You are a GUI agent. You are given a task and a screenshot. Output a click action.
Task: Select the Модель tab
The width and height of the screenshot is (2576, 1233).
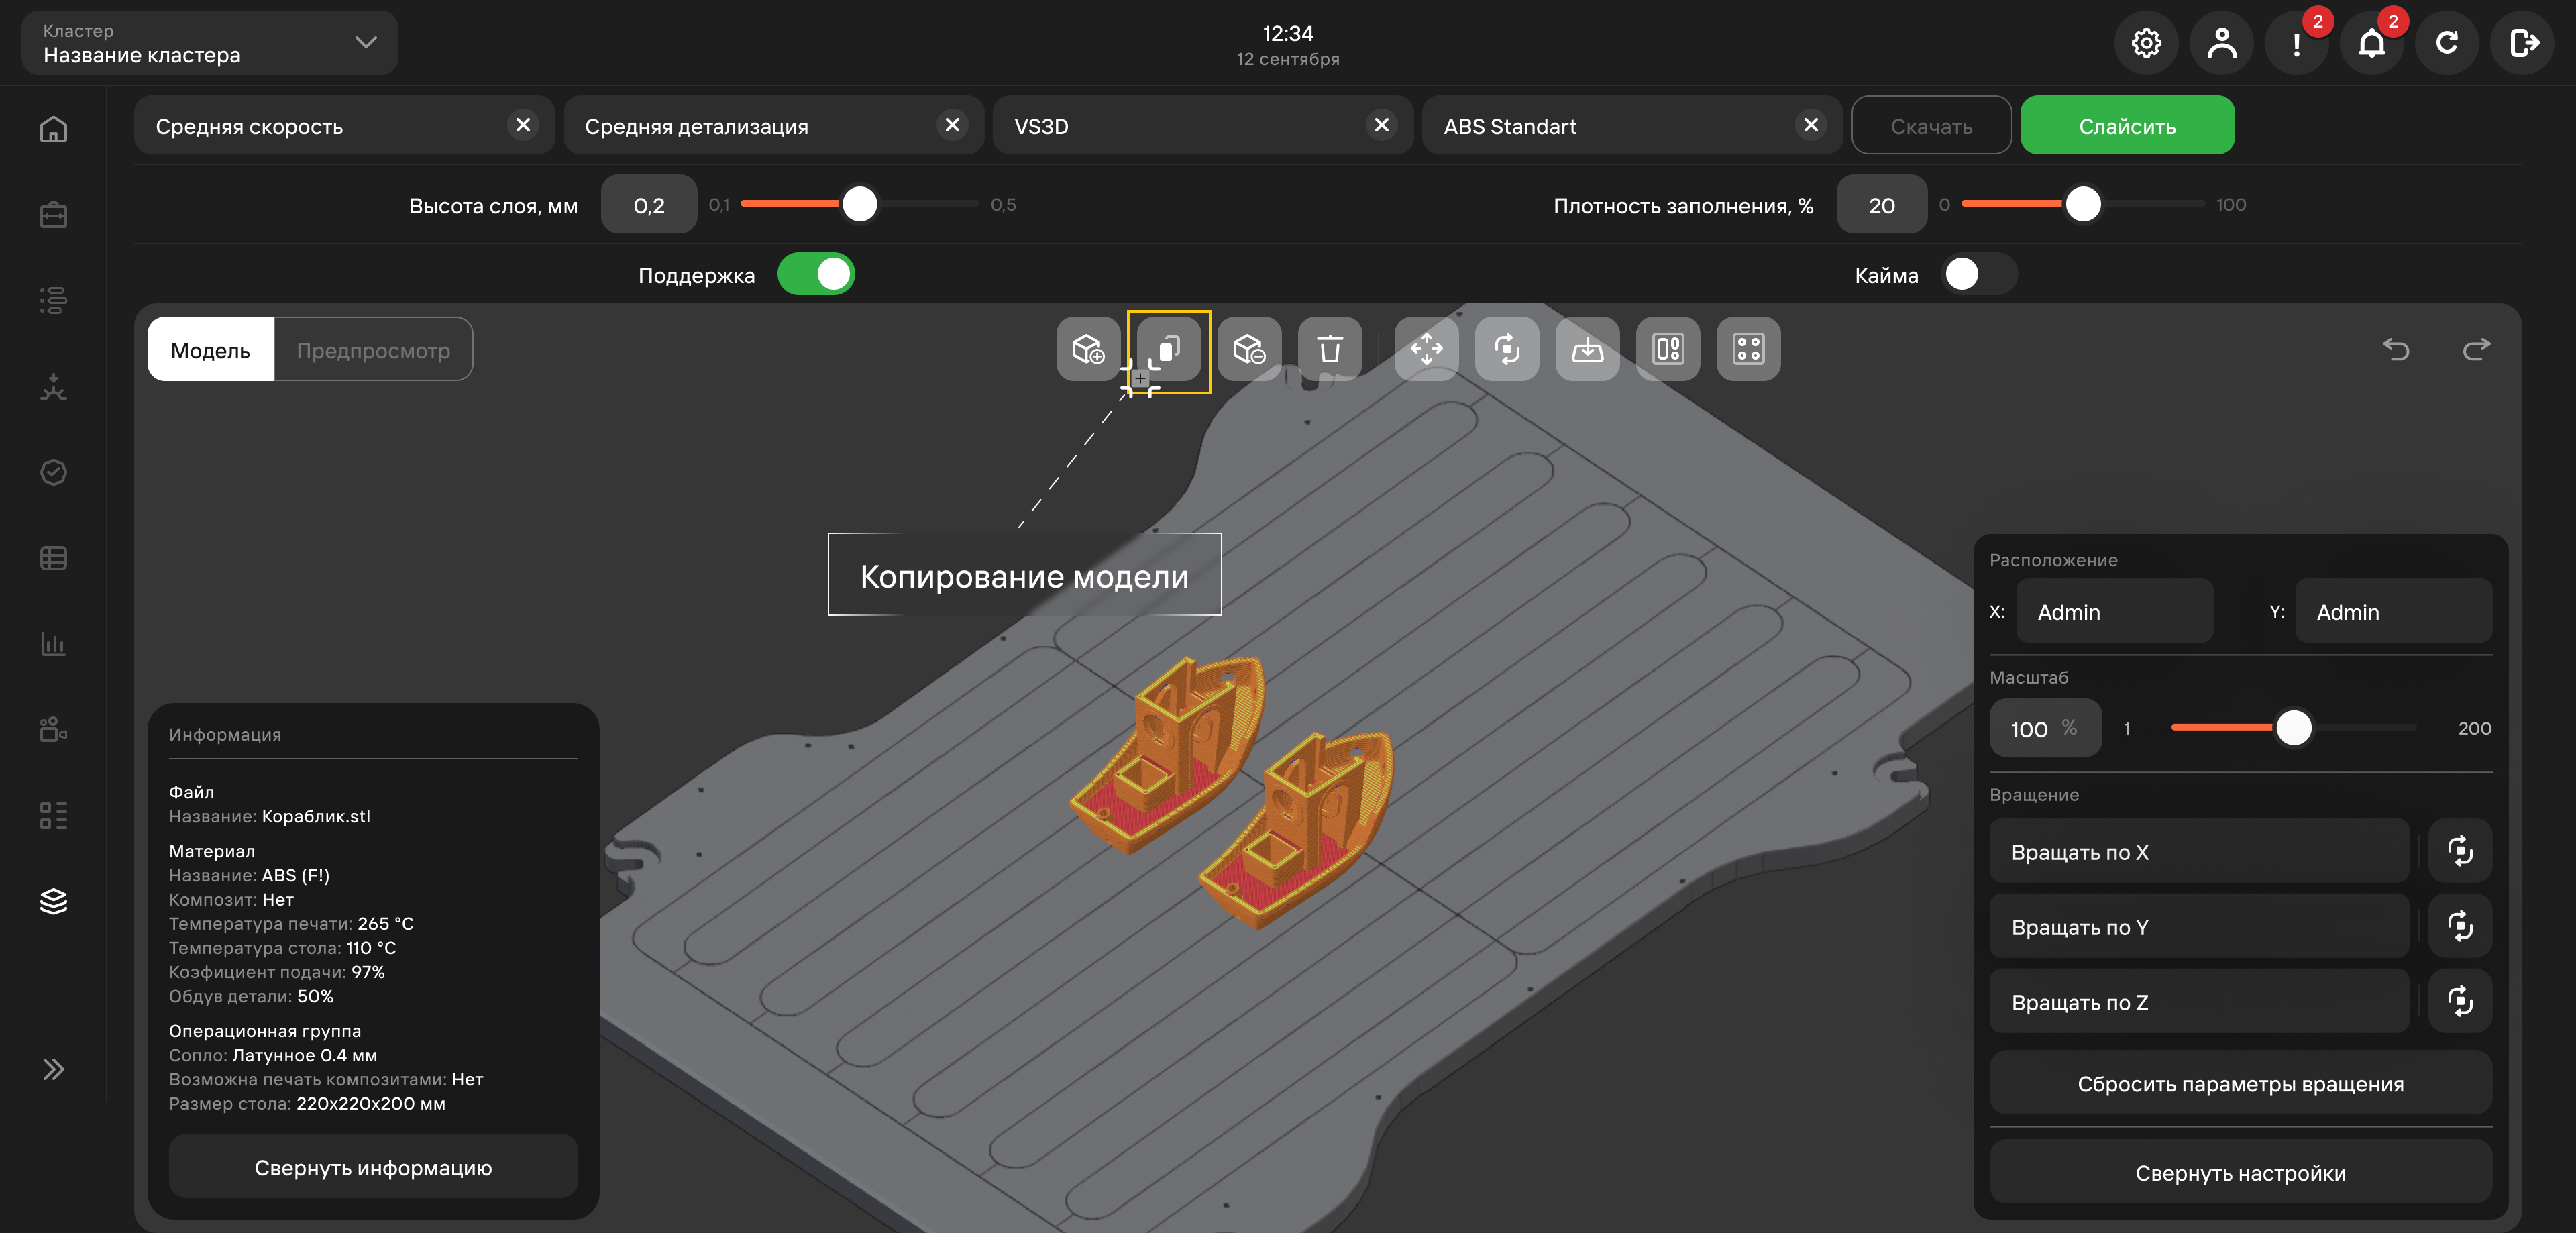pyautogui.click(x=210, y=350)
